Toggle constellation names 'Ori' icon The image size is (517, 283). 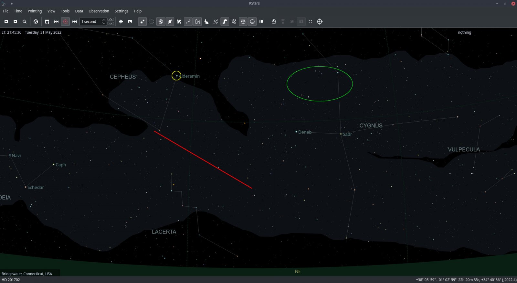pos(197,22)
